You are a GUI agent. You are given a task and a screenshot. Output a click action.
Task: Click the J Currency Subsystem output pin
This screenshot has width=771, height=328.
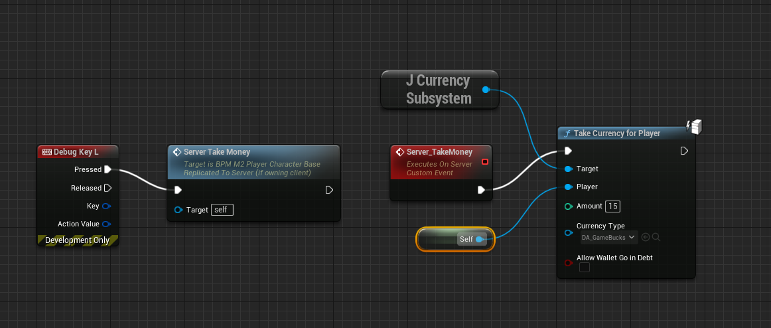[x=486, y=90]
